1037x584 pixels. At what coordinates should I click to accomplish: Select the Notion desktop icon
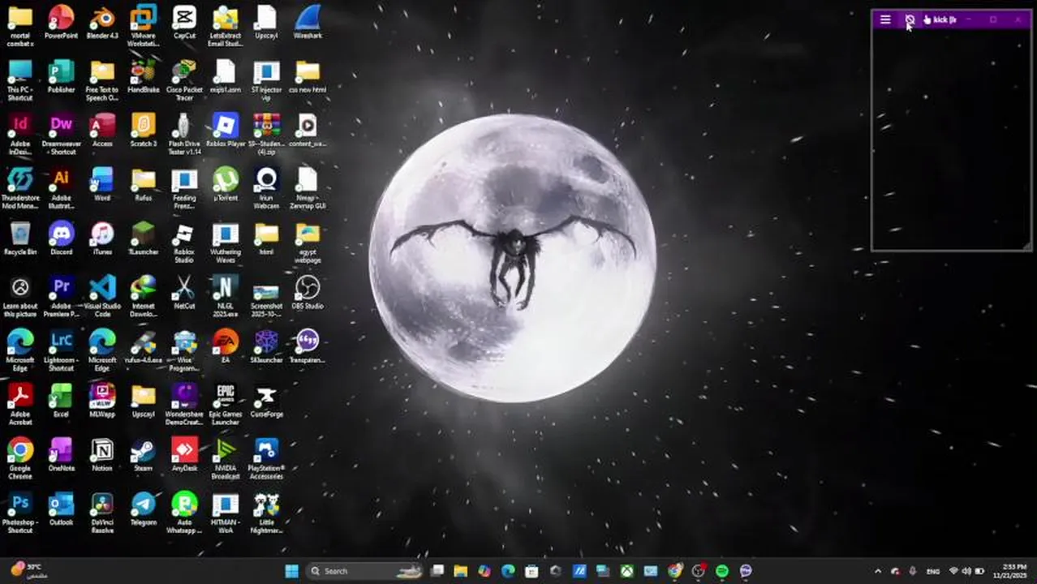(x=102, y=454)
